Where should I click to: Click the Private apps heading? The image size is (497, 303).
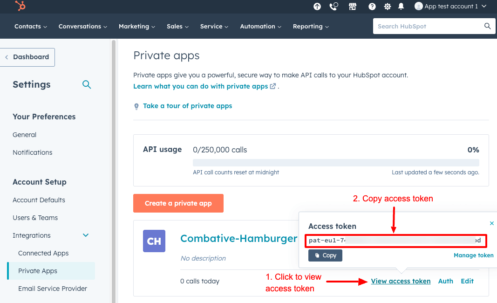pos(166,55)
